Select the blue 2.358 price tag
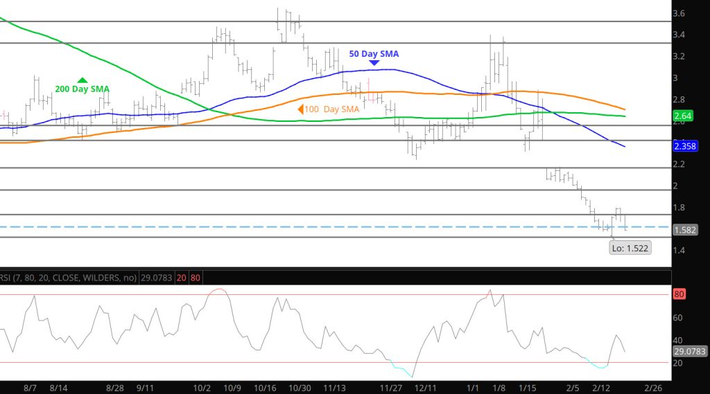The height and width of the screenshot is (394, 710). tap(686, 146)
